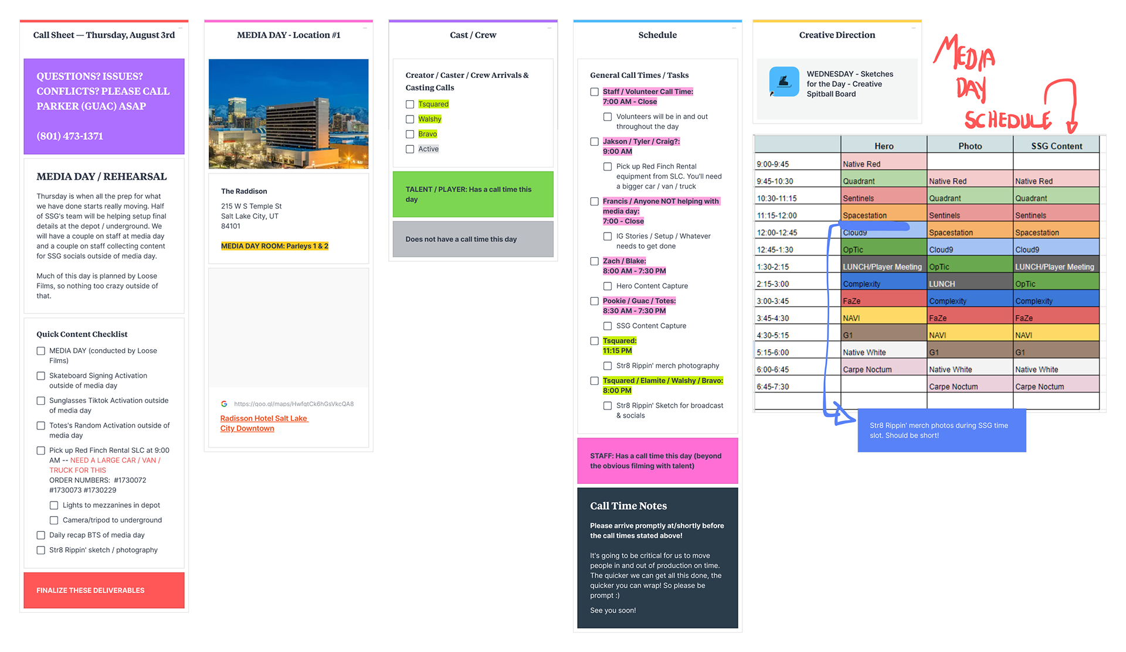
Task: Select the gray Does not have a call time card
Action: pos(473,239)
